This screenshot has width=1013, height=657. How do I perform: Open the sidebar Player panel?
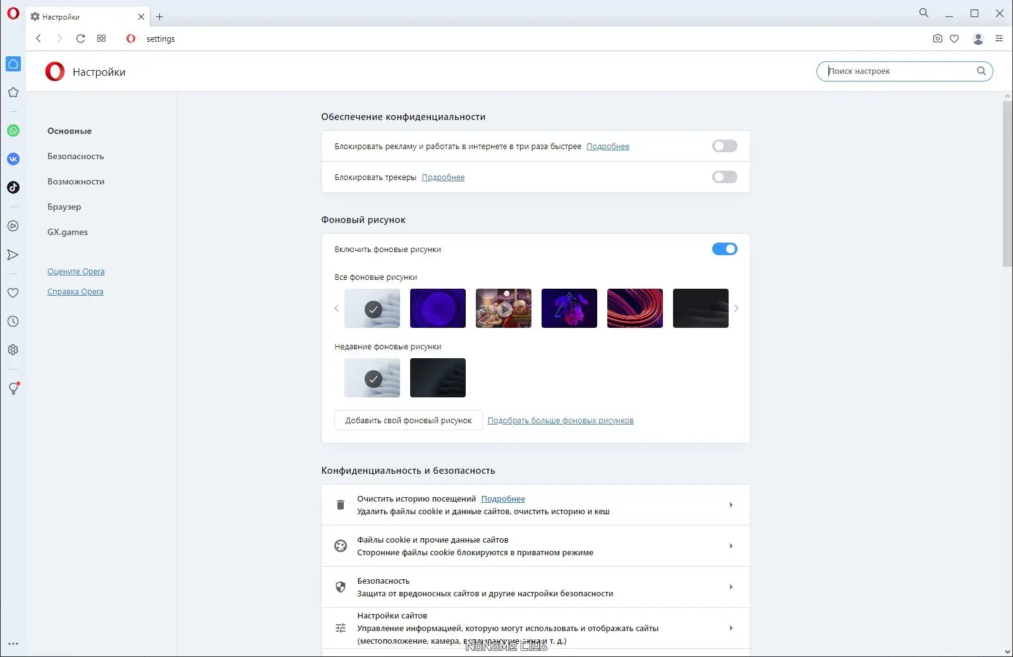pyautogui.click(x=13, y=226)
